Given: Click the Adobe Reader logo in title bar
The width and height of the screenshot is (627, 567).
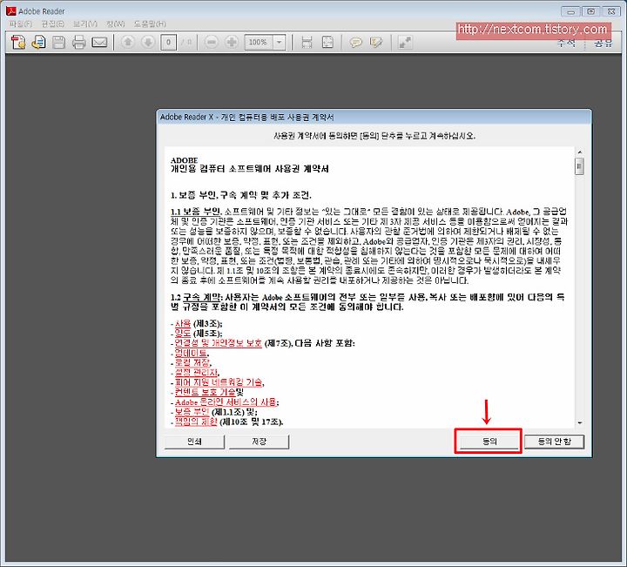Looking at the screenshot, I should click(x=10, y=10).
